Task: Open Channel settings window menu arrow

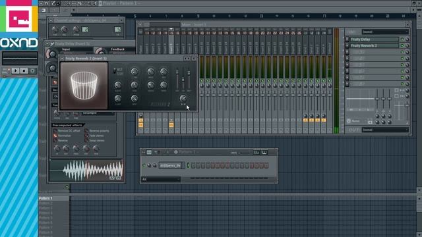Action: coord(51,20)
